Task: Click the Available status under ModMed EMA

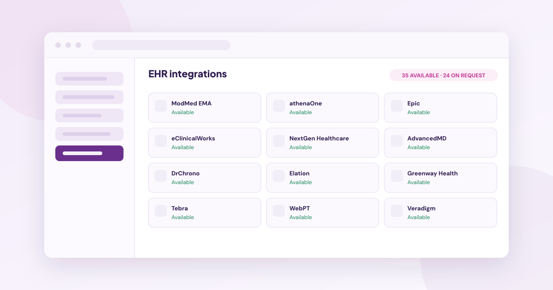Action: point(182,112)
